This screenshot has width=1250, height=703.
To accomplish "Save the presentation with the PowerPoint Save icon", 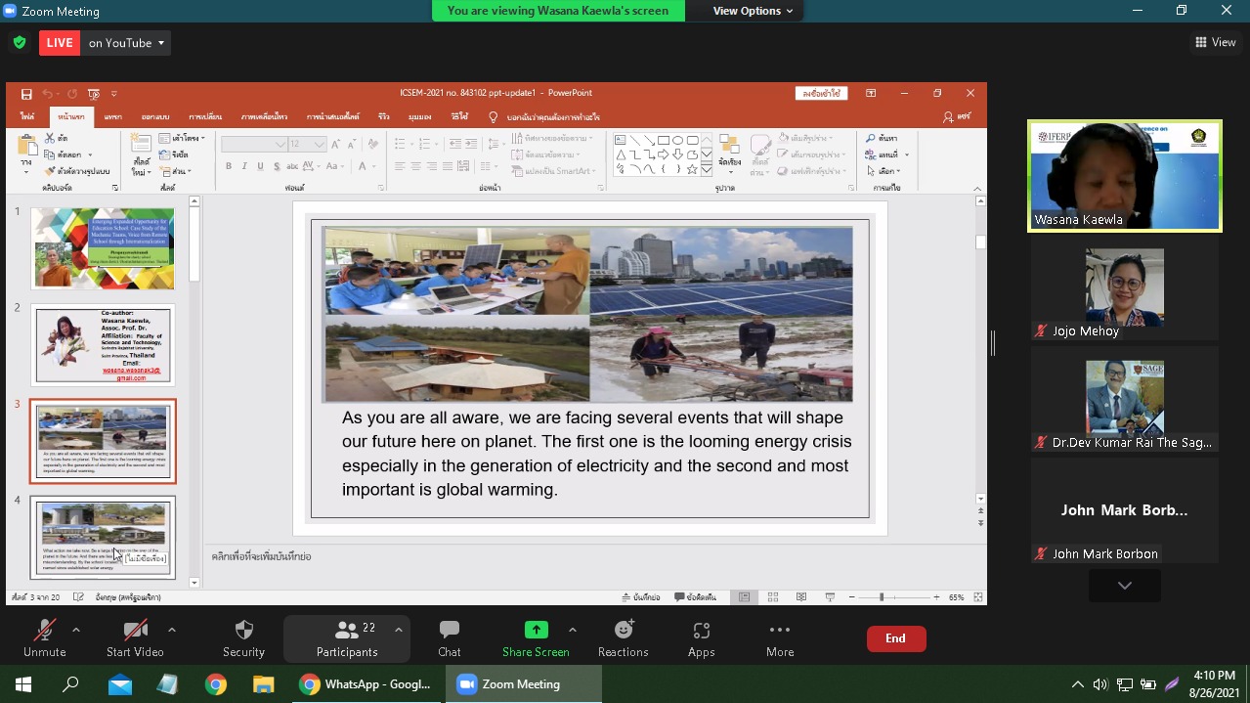I will [x=26, y=94].
